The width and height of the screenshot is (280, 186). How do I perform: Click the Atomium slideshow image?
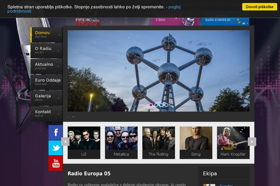pos(159,71)
